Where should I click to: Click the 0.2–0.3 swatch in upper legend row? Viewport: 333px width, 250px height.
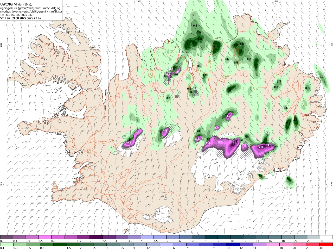(x=7, y=237)
